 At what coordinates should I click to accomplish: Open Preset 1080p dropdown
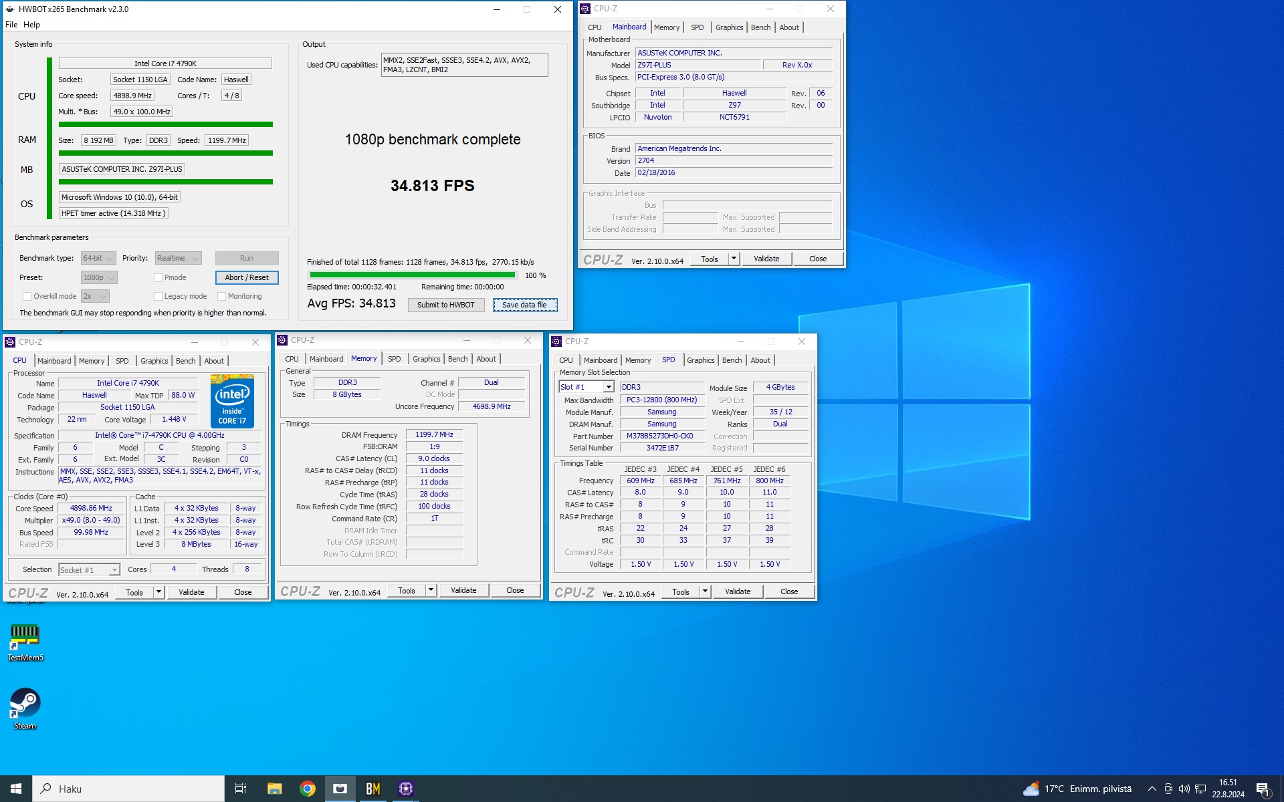point(99,277)
